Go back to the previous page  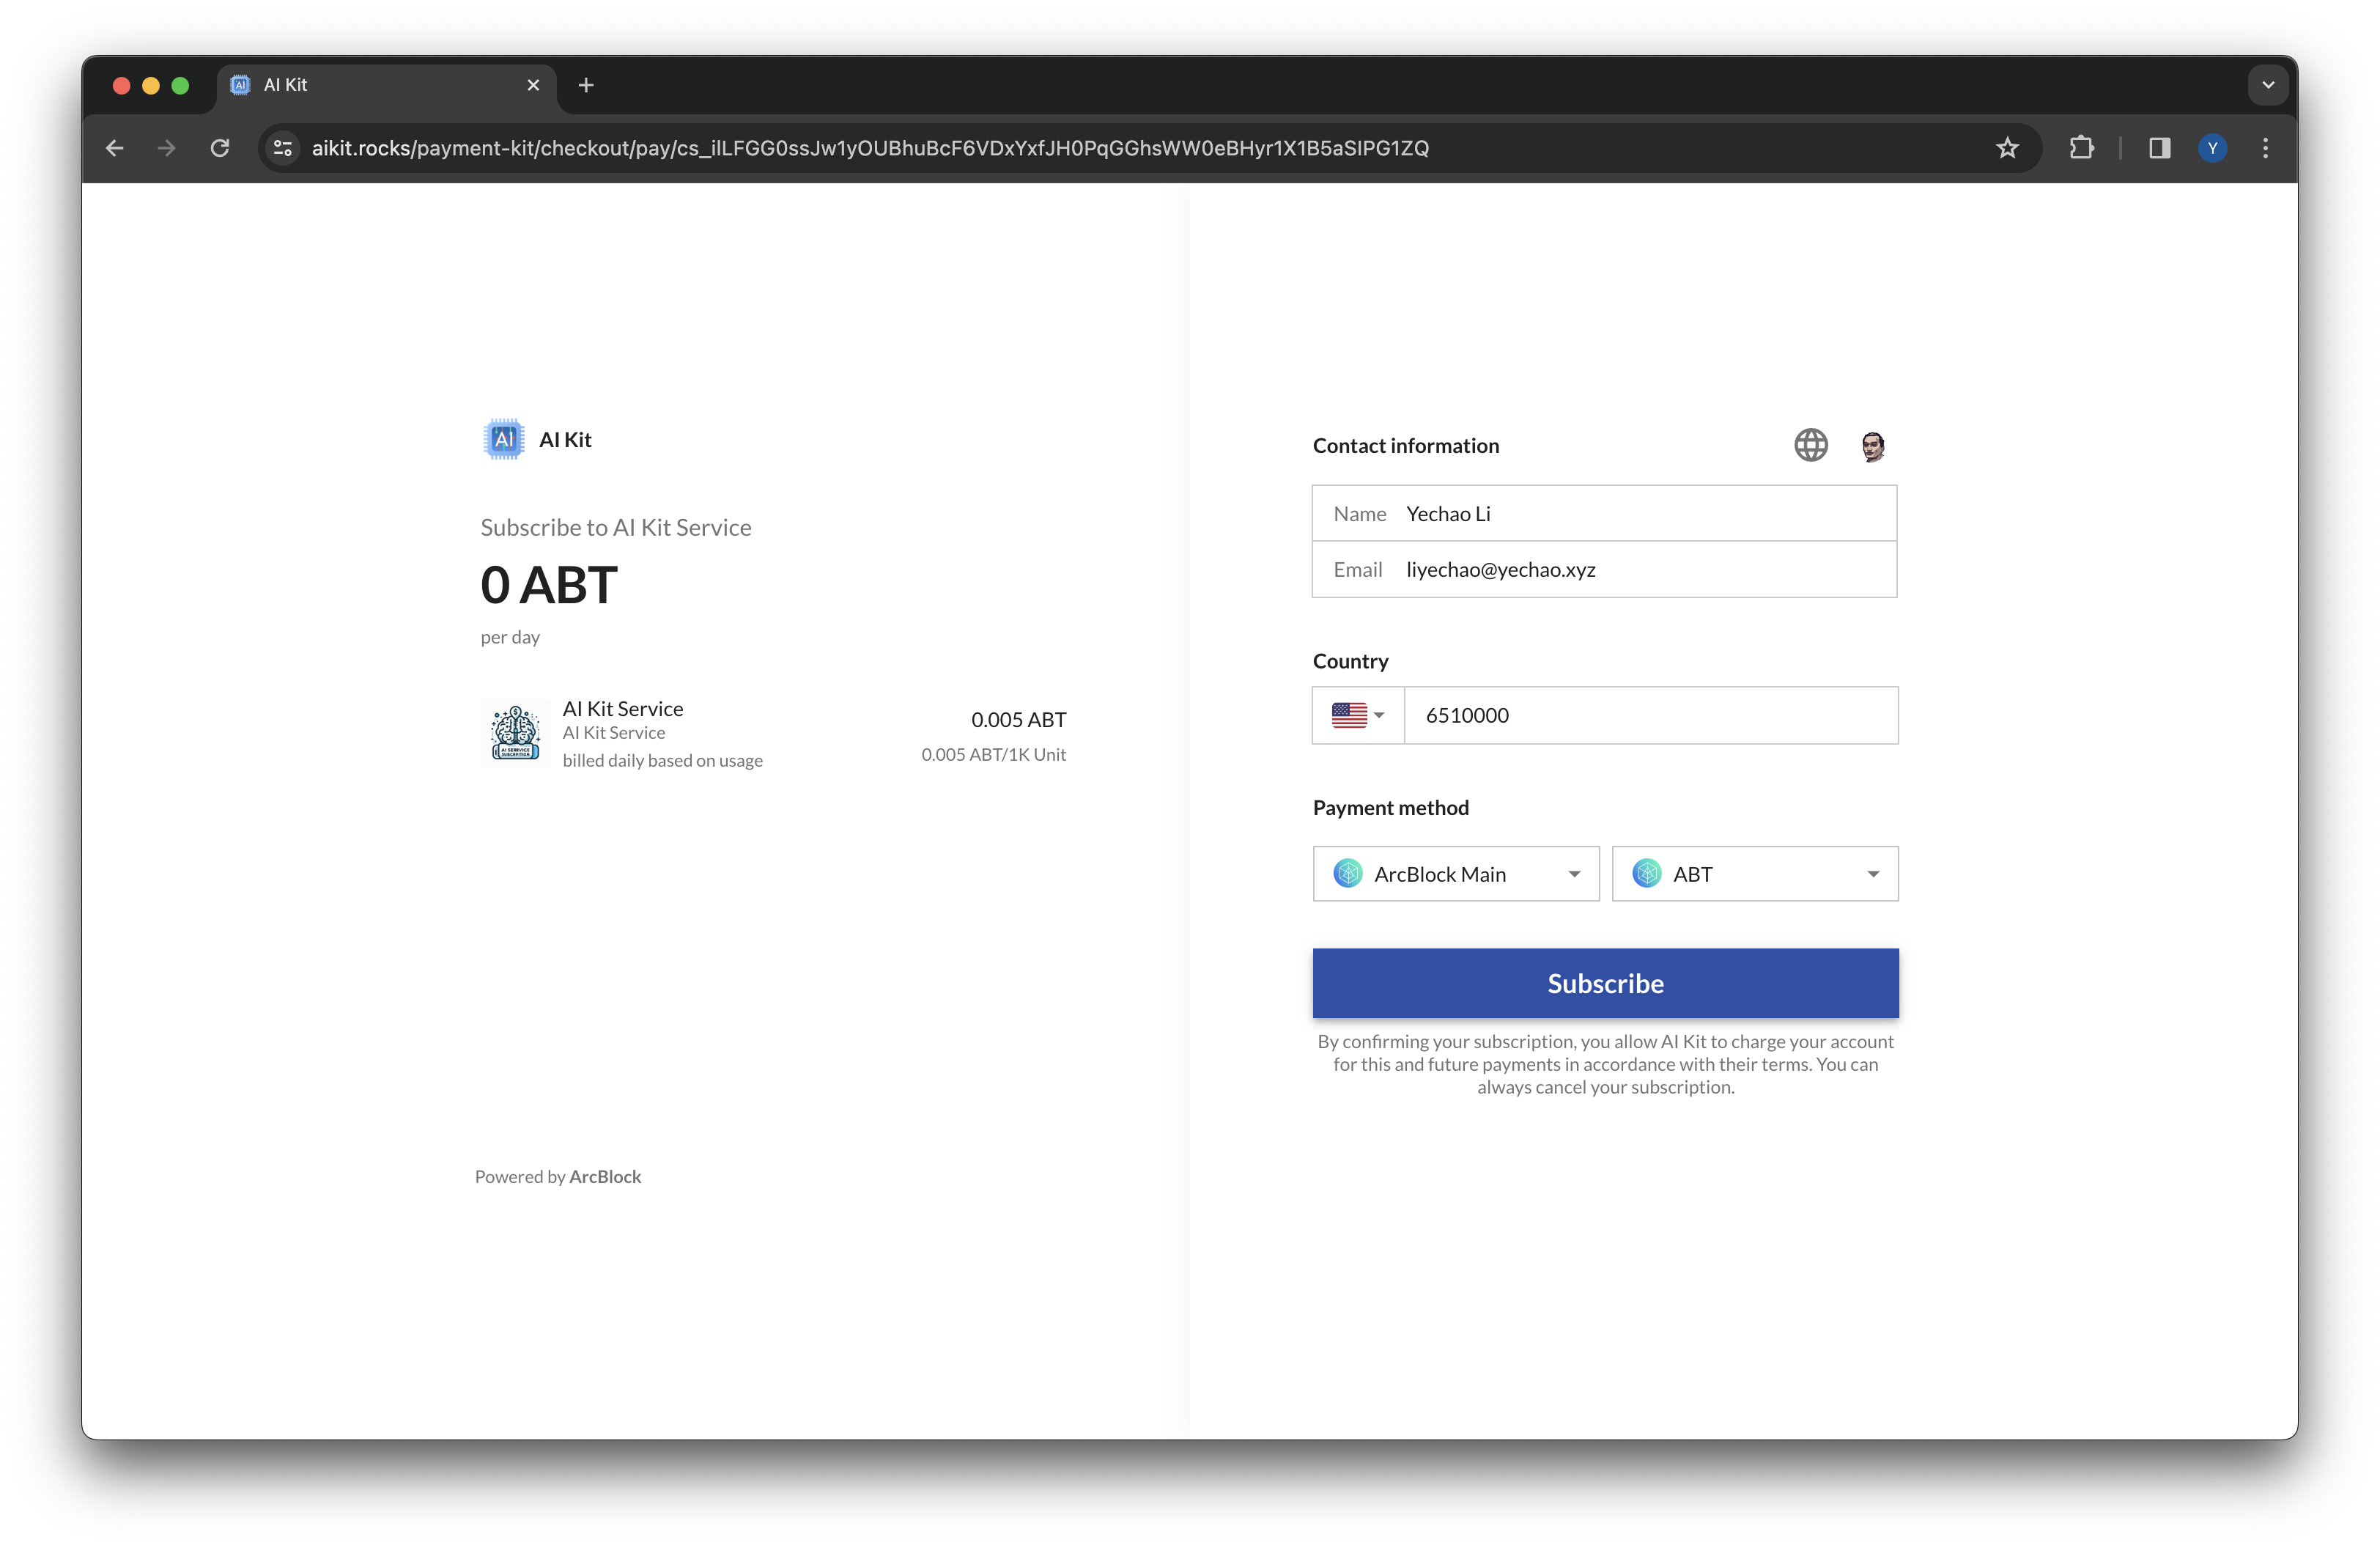[115, 148]
